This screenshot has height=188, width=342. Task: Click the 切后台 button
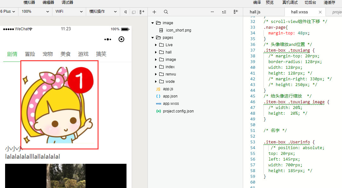click(310, 3)
